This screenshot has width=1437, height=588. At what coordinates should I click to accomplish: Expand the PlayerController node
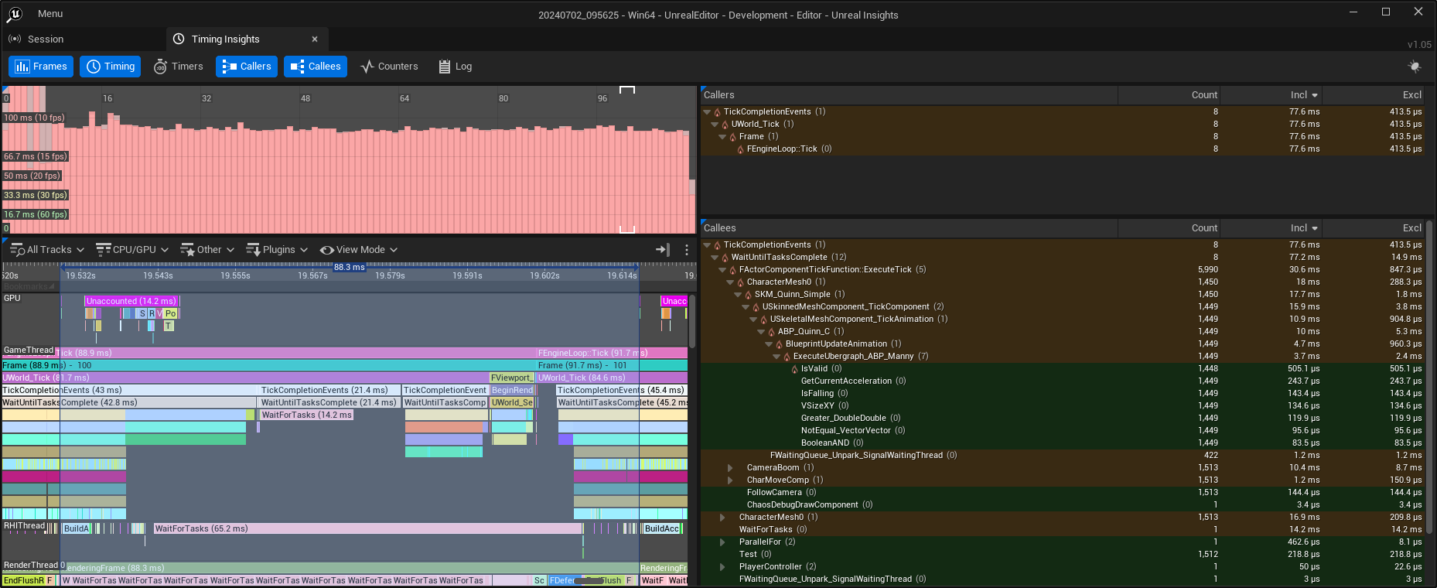pyautogui.click(x=722, y=567)
